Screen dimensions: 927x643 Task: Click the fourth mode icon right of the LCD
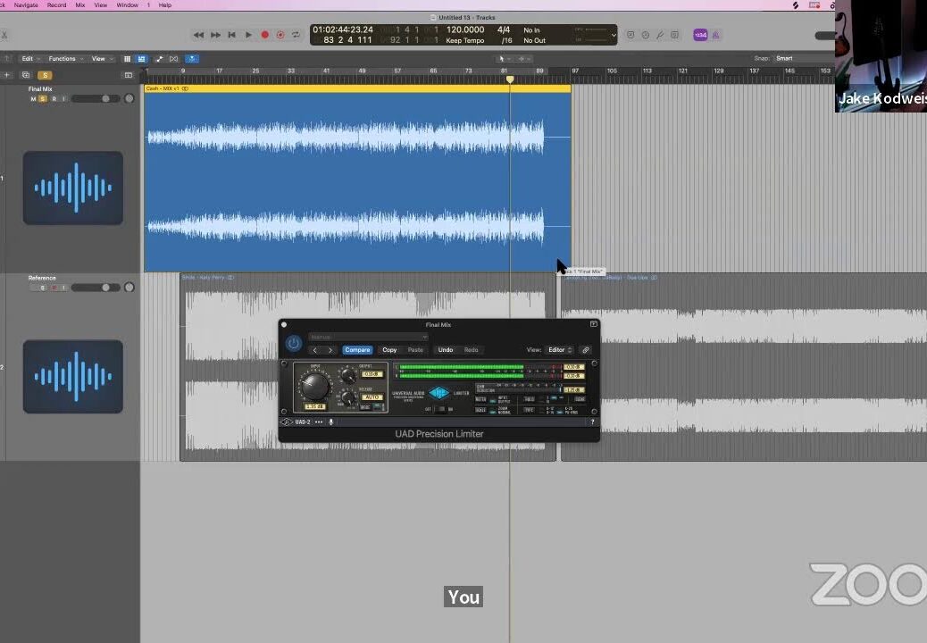click(674, 35)
